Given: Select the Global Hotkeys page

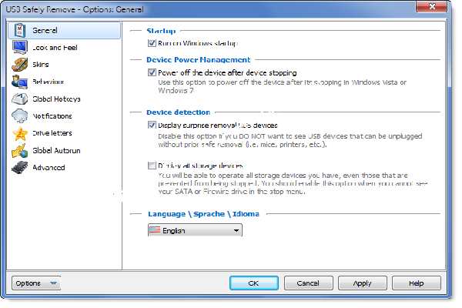Looking at the screenshot, I should coord(56,99).
